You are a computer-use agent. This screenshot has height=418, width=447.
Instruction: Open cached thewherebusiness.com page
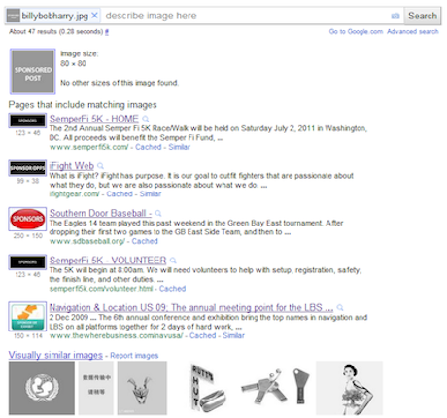[203, 335]
